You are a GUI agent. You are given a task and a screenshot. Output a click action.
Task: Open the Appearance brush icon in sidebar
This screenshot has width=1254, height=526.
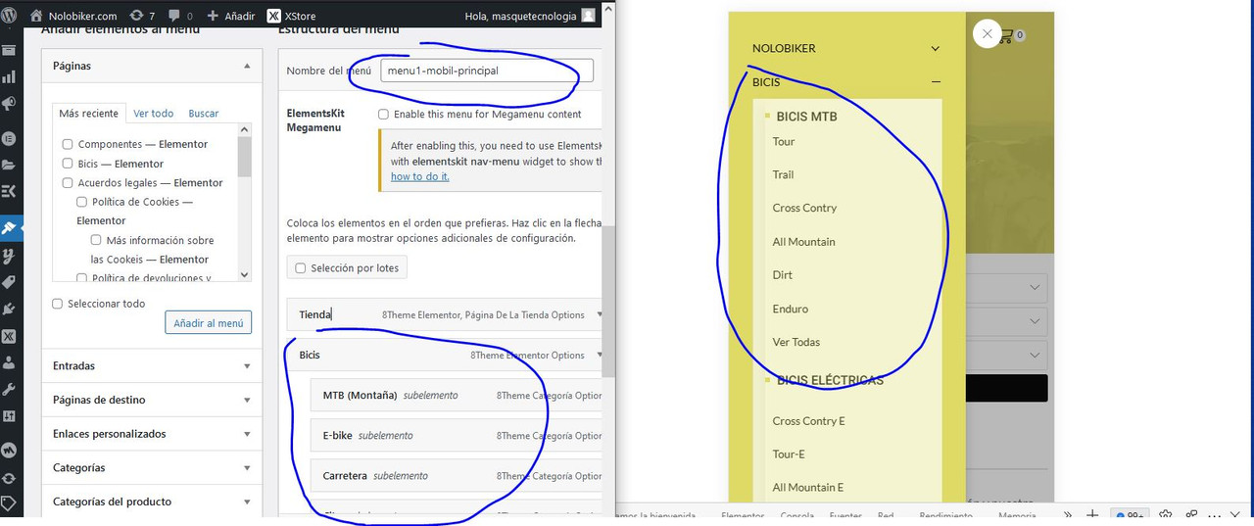click(x=10, y=228)
